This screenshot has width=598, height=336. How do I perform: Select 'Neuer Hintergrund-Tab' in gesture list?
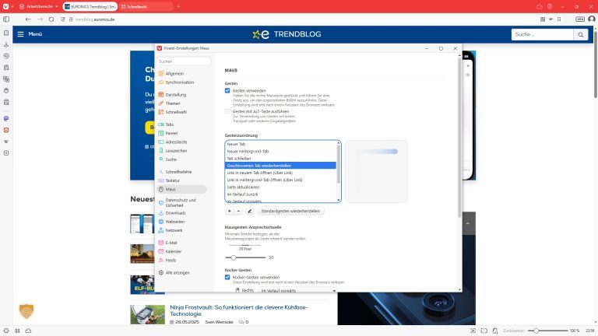pyautogui.click(x=280, y=151)
